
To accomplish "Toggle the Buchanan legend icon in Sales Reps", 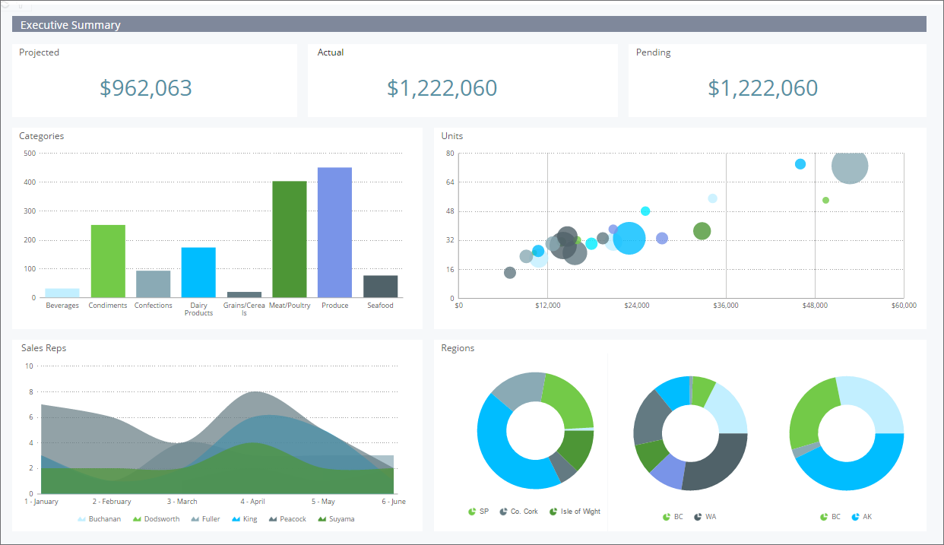I will point(81,519).
